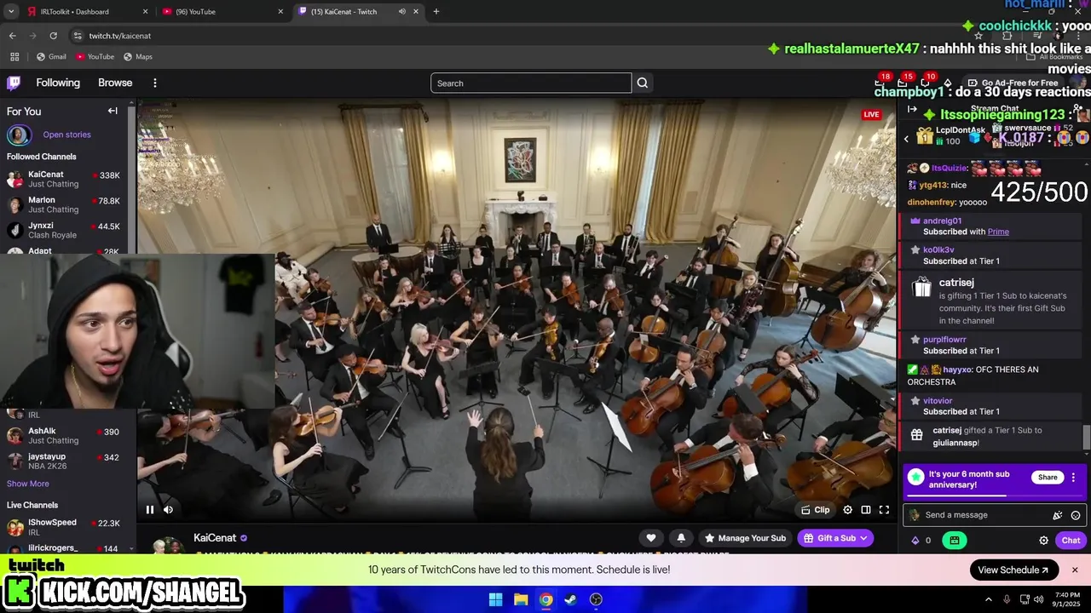Select Jynxzi channel in sidebar
Image resolution: width=1091 pixels, height=613 pixels.
pos(64,230)
